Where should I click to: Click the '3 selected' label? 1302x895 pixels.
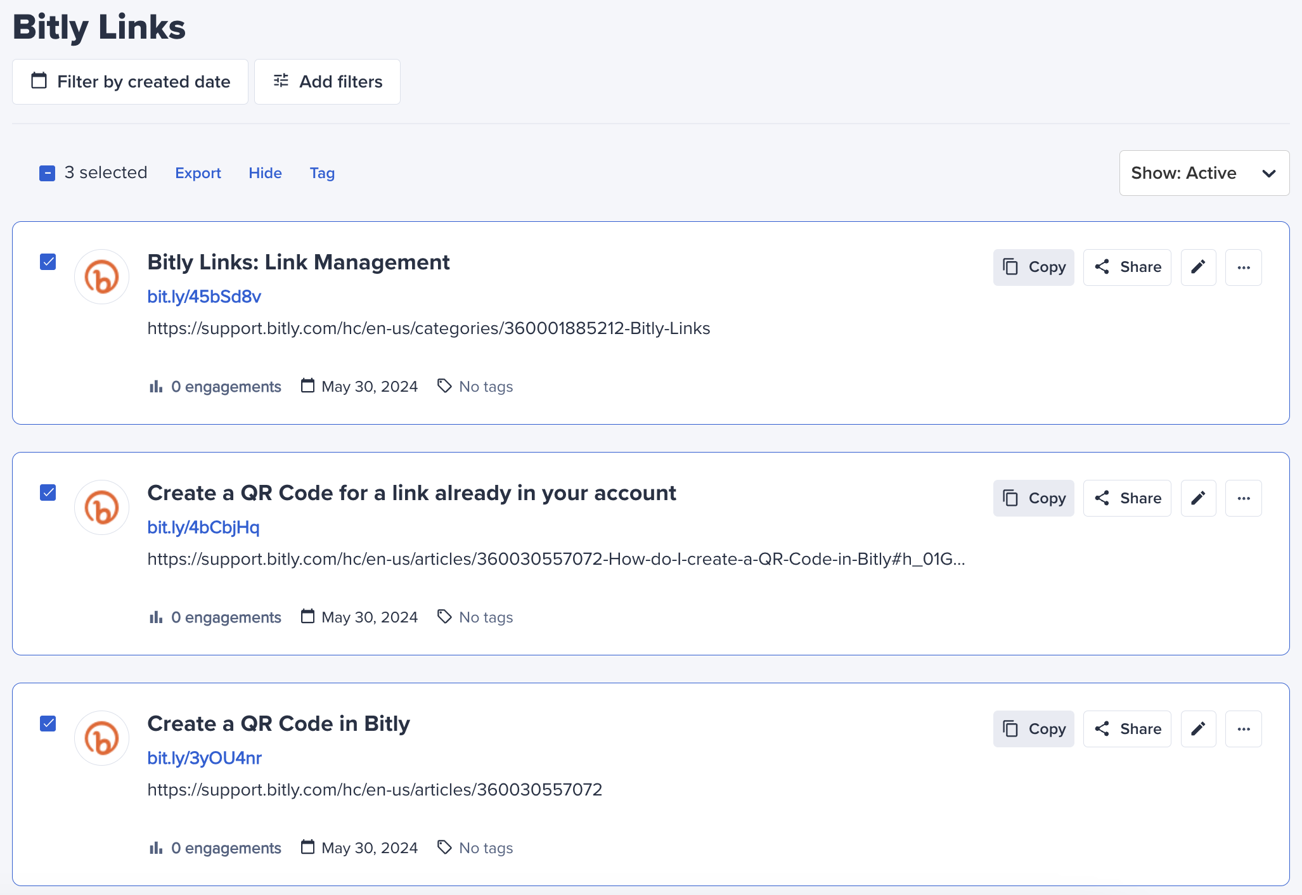tap(106, 172)
